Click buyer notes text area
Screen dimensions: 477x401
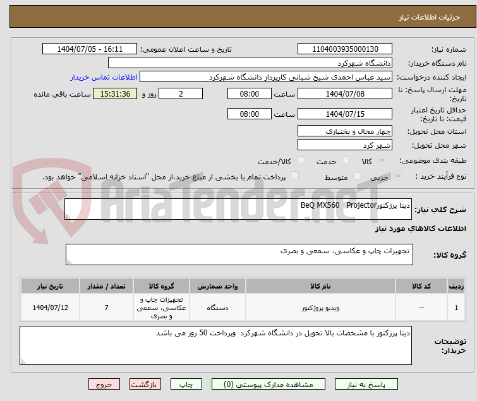tap(215, 345)
